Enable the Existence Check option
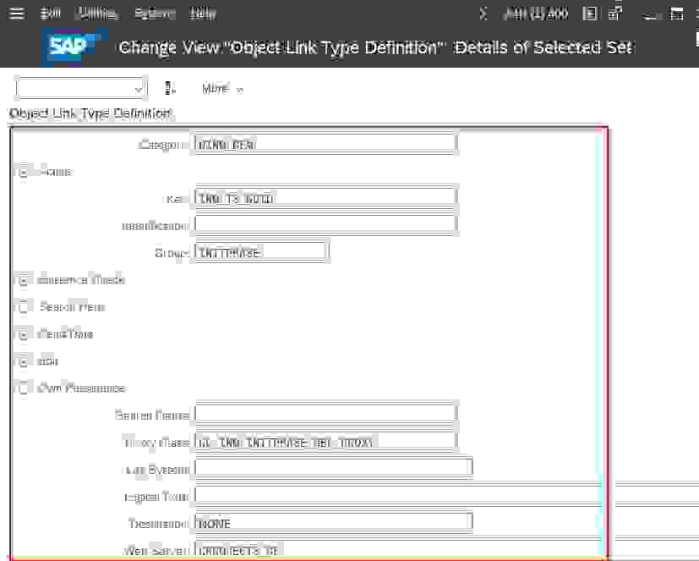The image size is (699, 561). [x=23, y=279]
